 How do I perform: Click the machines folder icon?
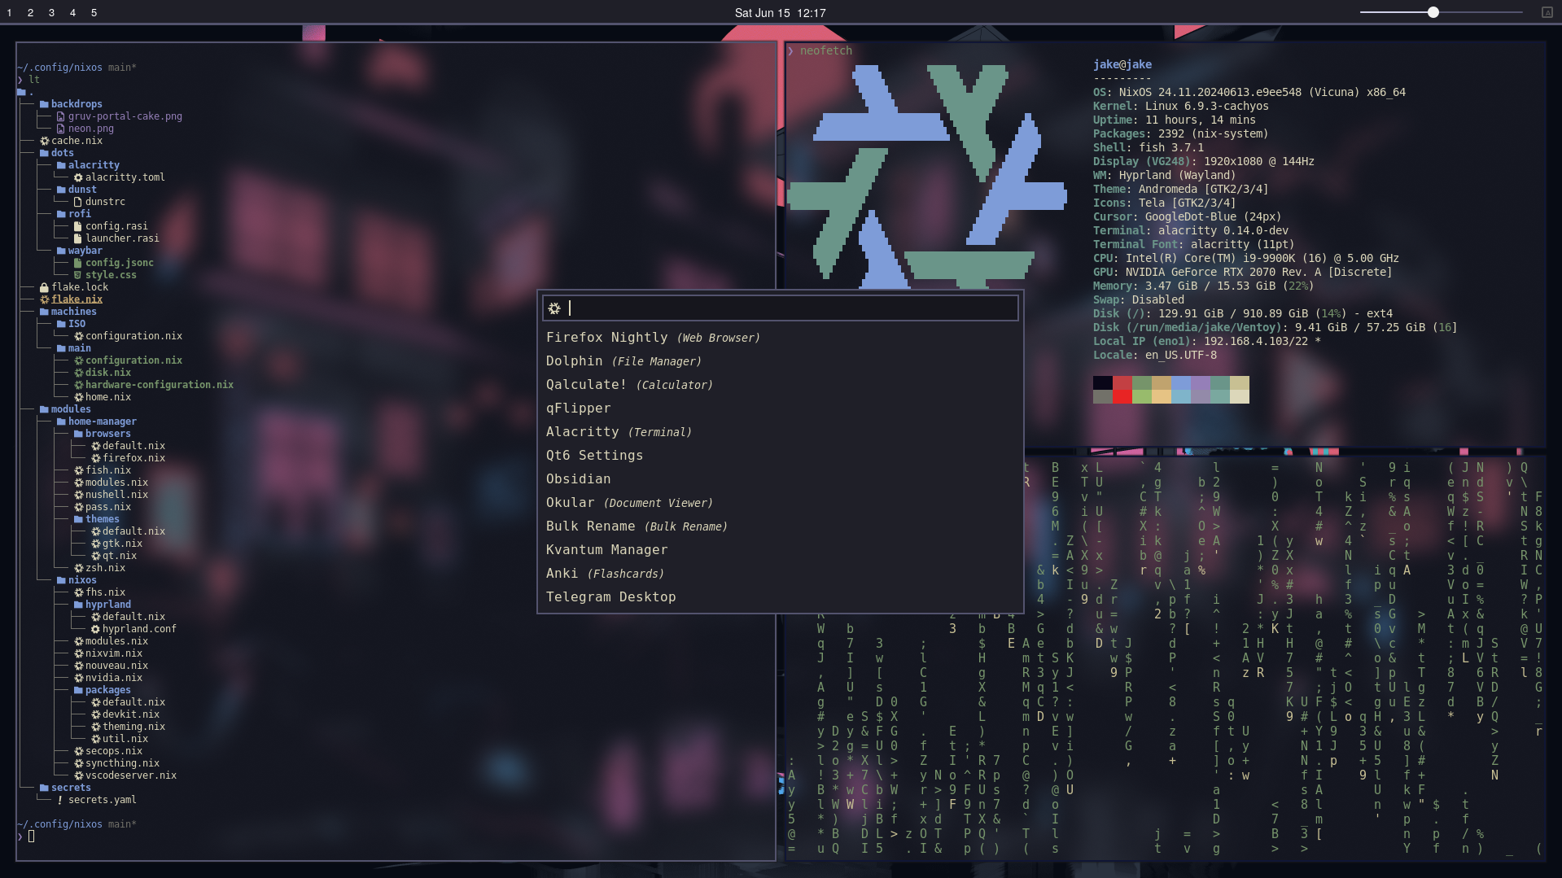tap(44, 312)
